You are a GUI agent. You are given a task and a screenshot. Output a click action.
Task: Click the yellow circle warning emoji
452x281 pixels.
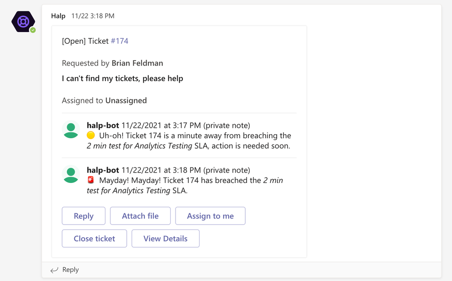coord(91,135)
